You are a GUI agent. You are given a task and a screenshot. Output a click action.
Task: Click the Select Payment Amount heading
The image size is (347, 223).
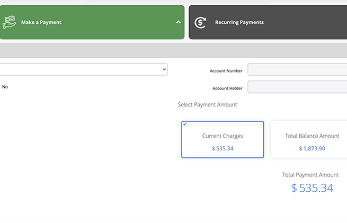207,105
